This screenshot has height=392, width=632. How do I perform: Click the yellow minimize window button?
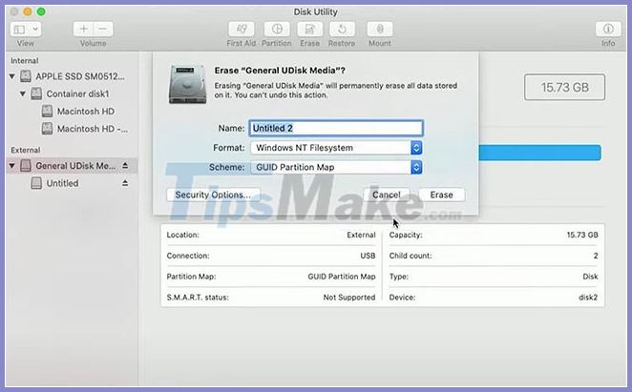coord(28,11)
